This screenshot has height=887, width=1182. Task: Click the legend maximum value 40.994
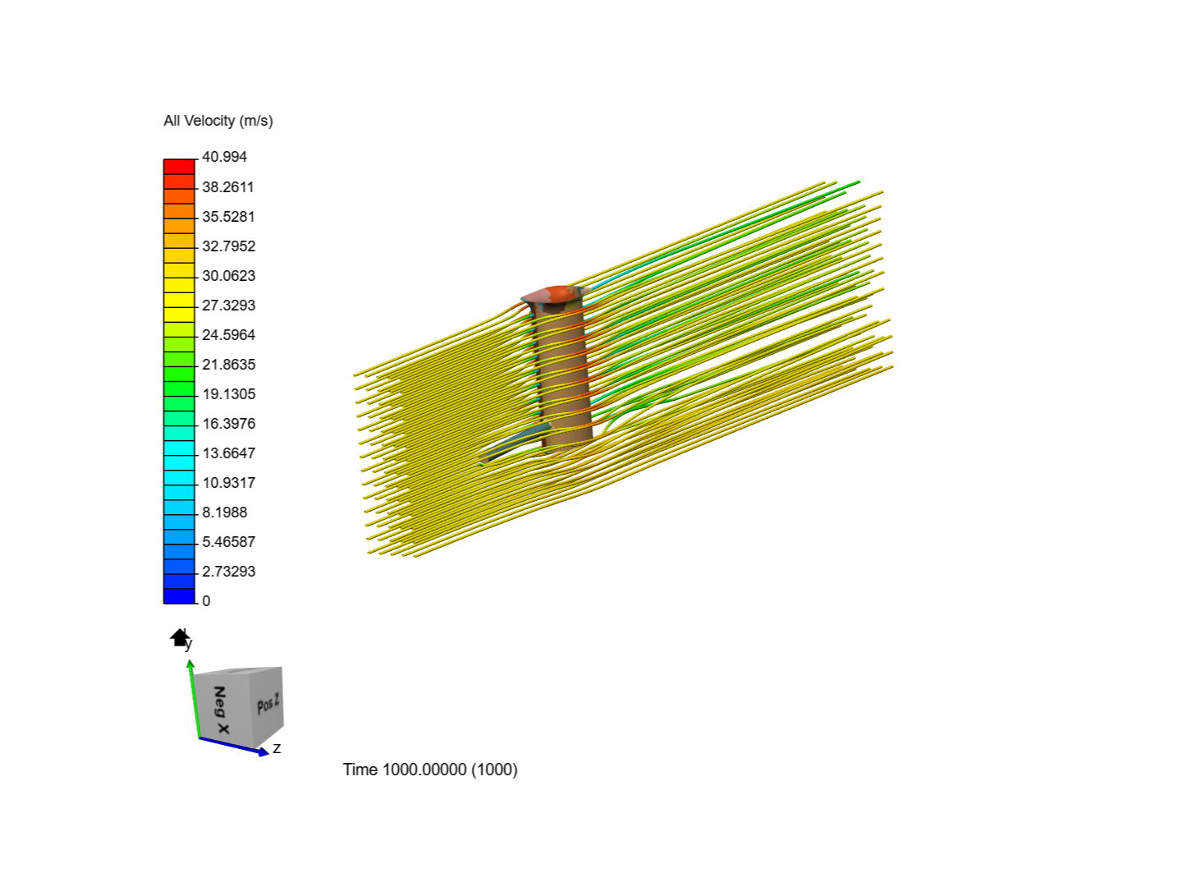tap(224, 157)
